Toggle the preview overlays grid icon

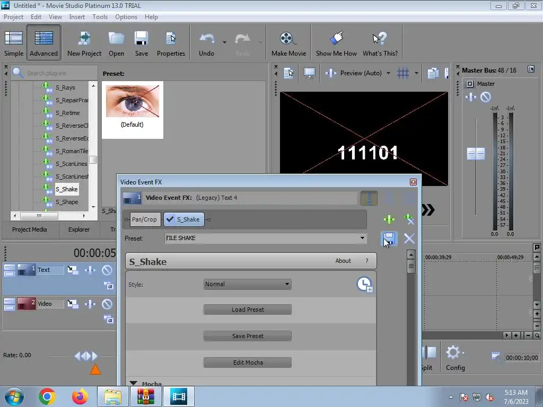403,73
